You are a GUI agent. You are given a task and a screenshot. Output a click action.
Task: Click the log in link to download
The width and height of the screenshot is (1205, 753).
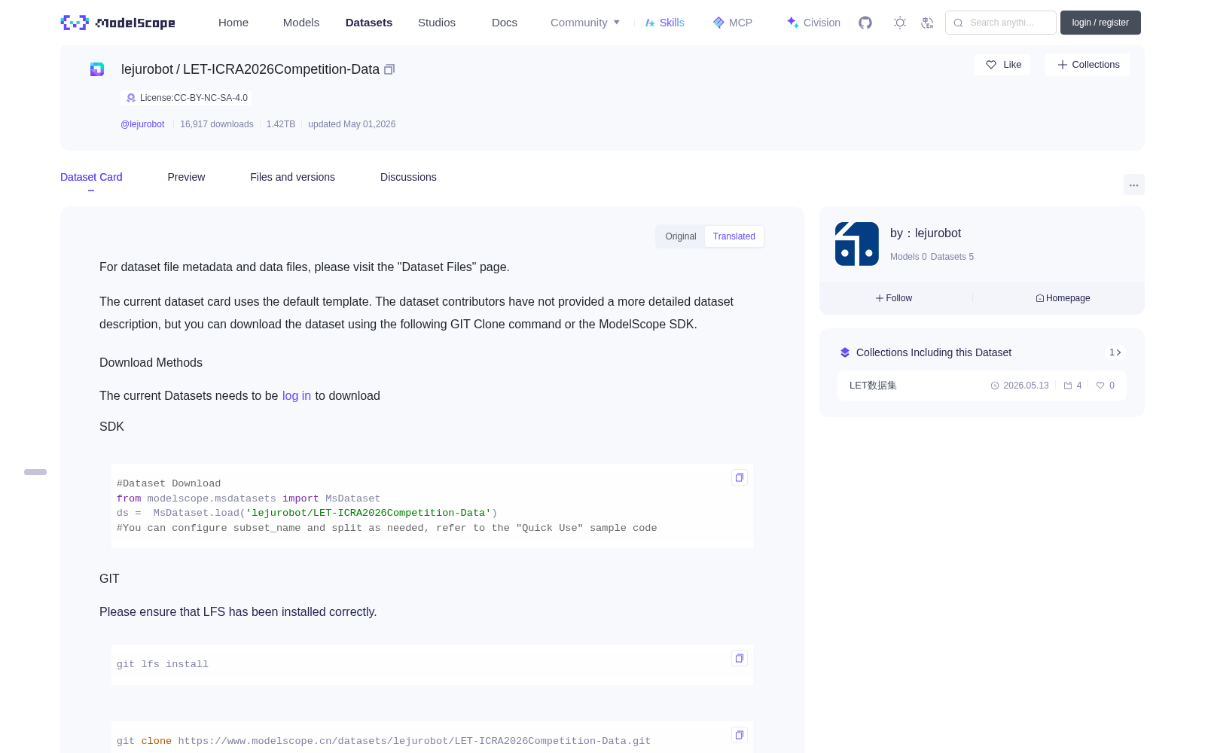297,396
